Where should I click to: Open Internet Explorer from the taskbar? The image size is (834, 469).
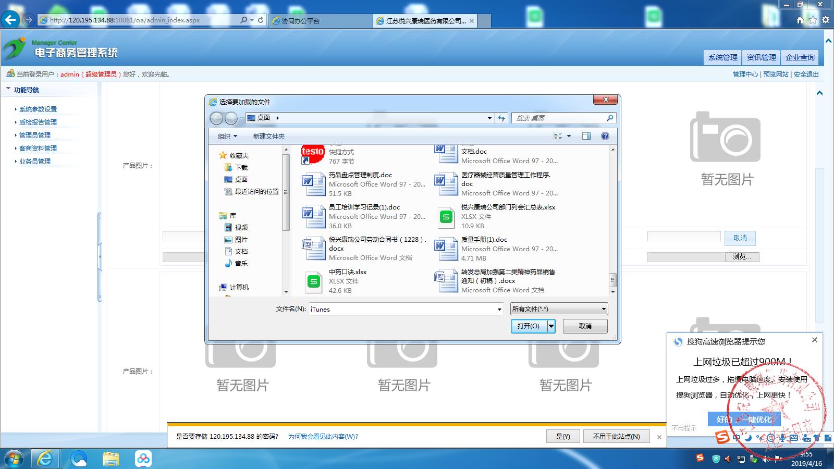[x=45, y=459]
